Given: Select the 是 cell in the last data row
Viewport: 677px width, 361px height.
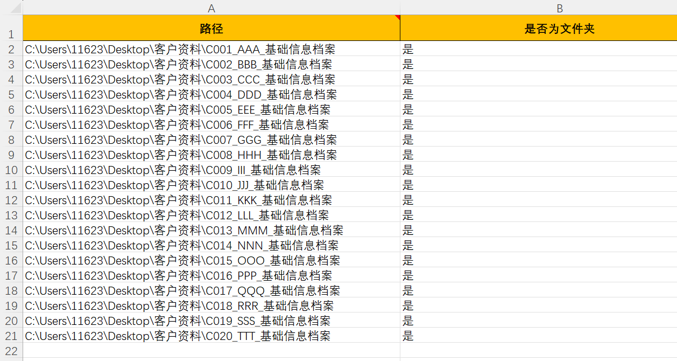Looking at the screenshot, I should click(x=407, y=335).
